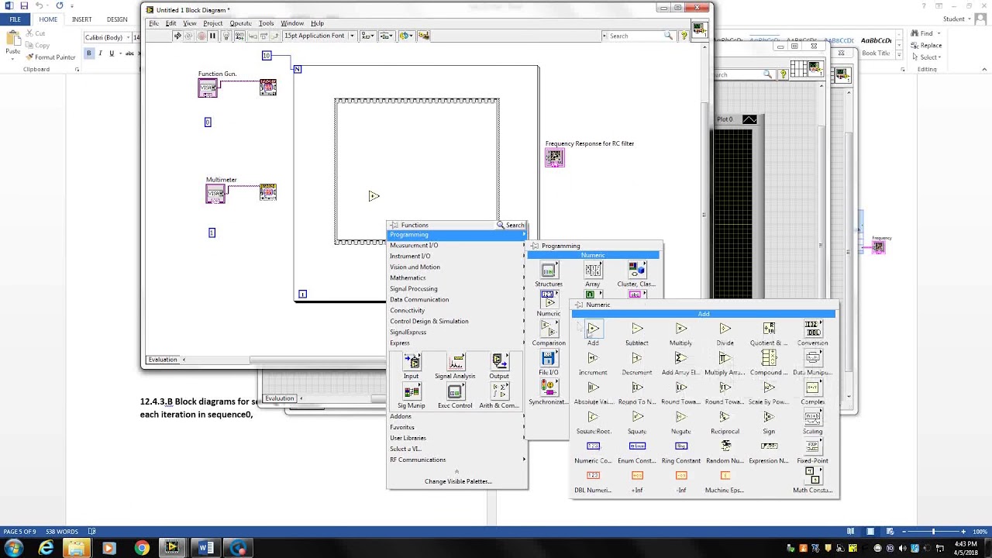Select the Compound Arithmetic icon
The image size is (992, 558).
(x=769, y=358)
